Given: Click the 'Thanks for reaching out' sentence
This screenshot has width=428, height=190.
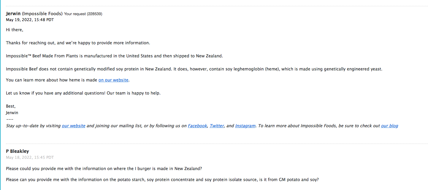Looking at the screenshot, I should pos(78,43).
